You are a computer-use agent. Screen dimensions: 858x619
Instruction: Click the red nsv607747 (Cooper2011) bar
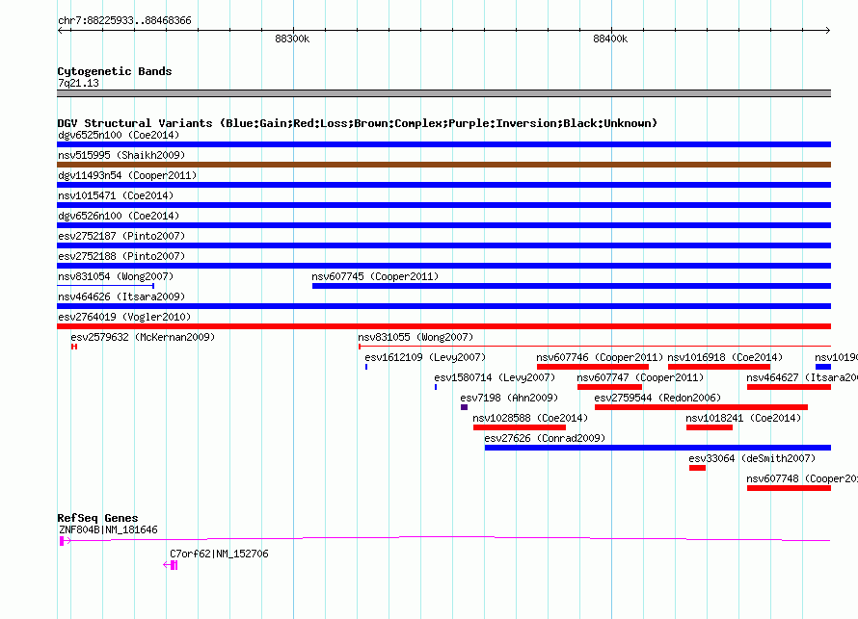point(609,387)
